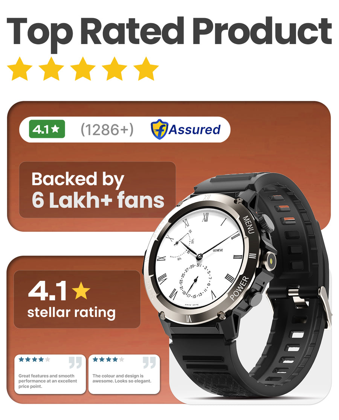Open the 'colour and design is awesome' review
The height and width of the screenshot is (420, 339).
(124, 374)
